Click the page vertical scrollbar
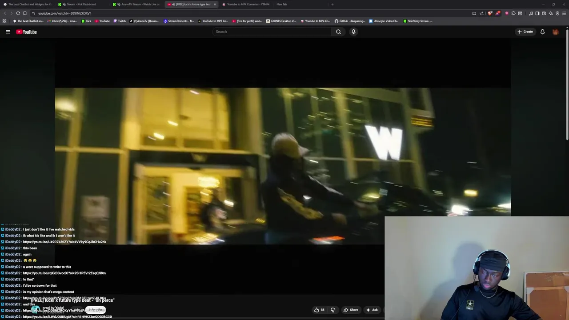This screenshot has height=320, width=569. (x=567, y=84)
